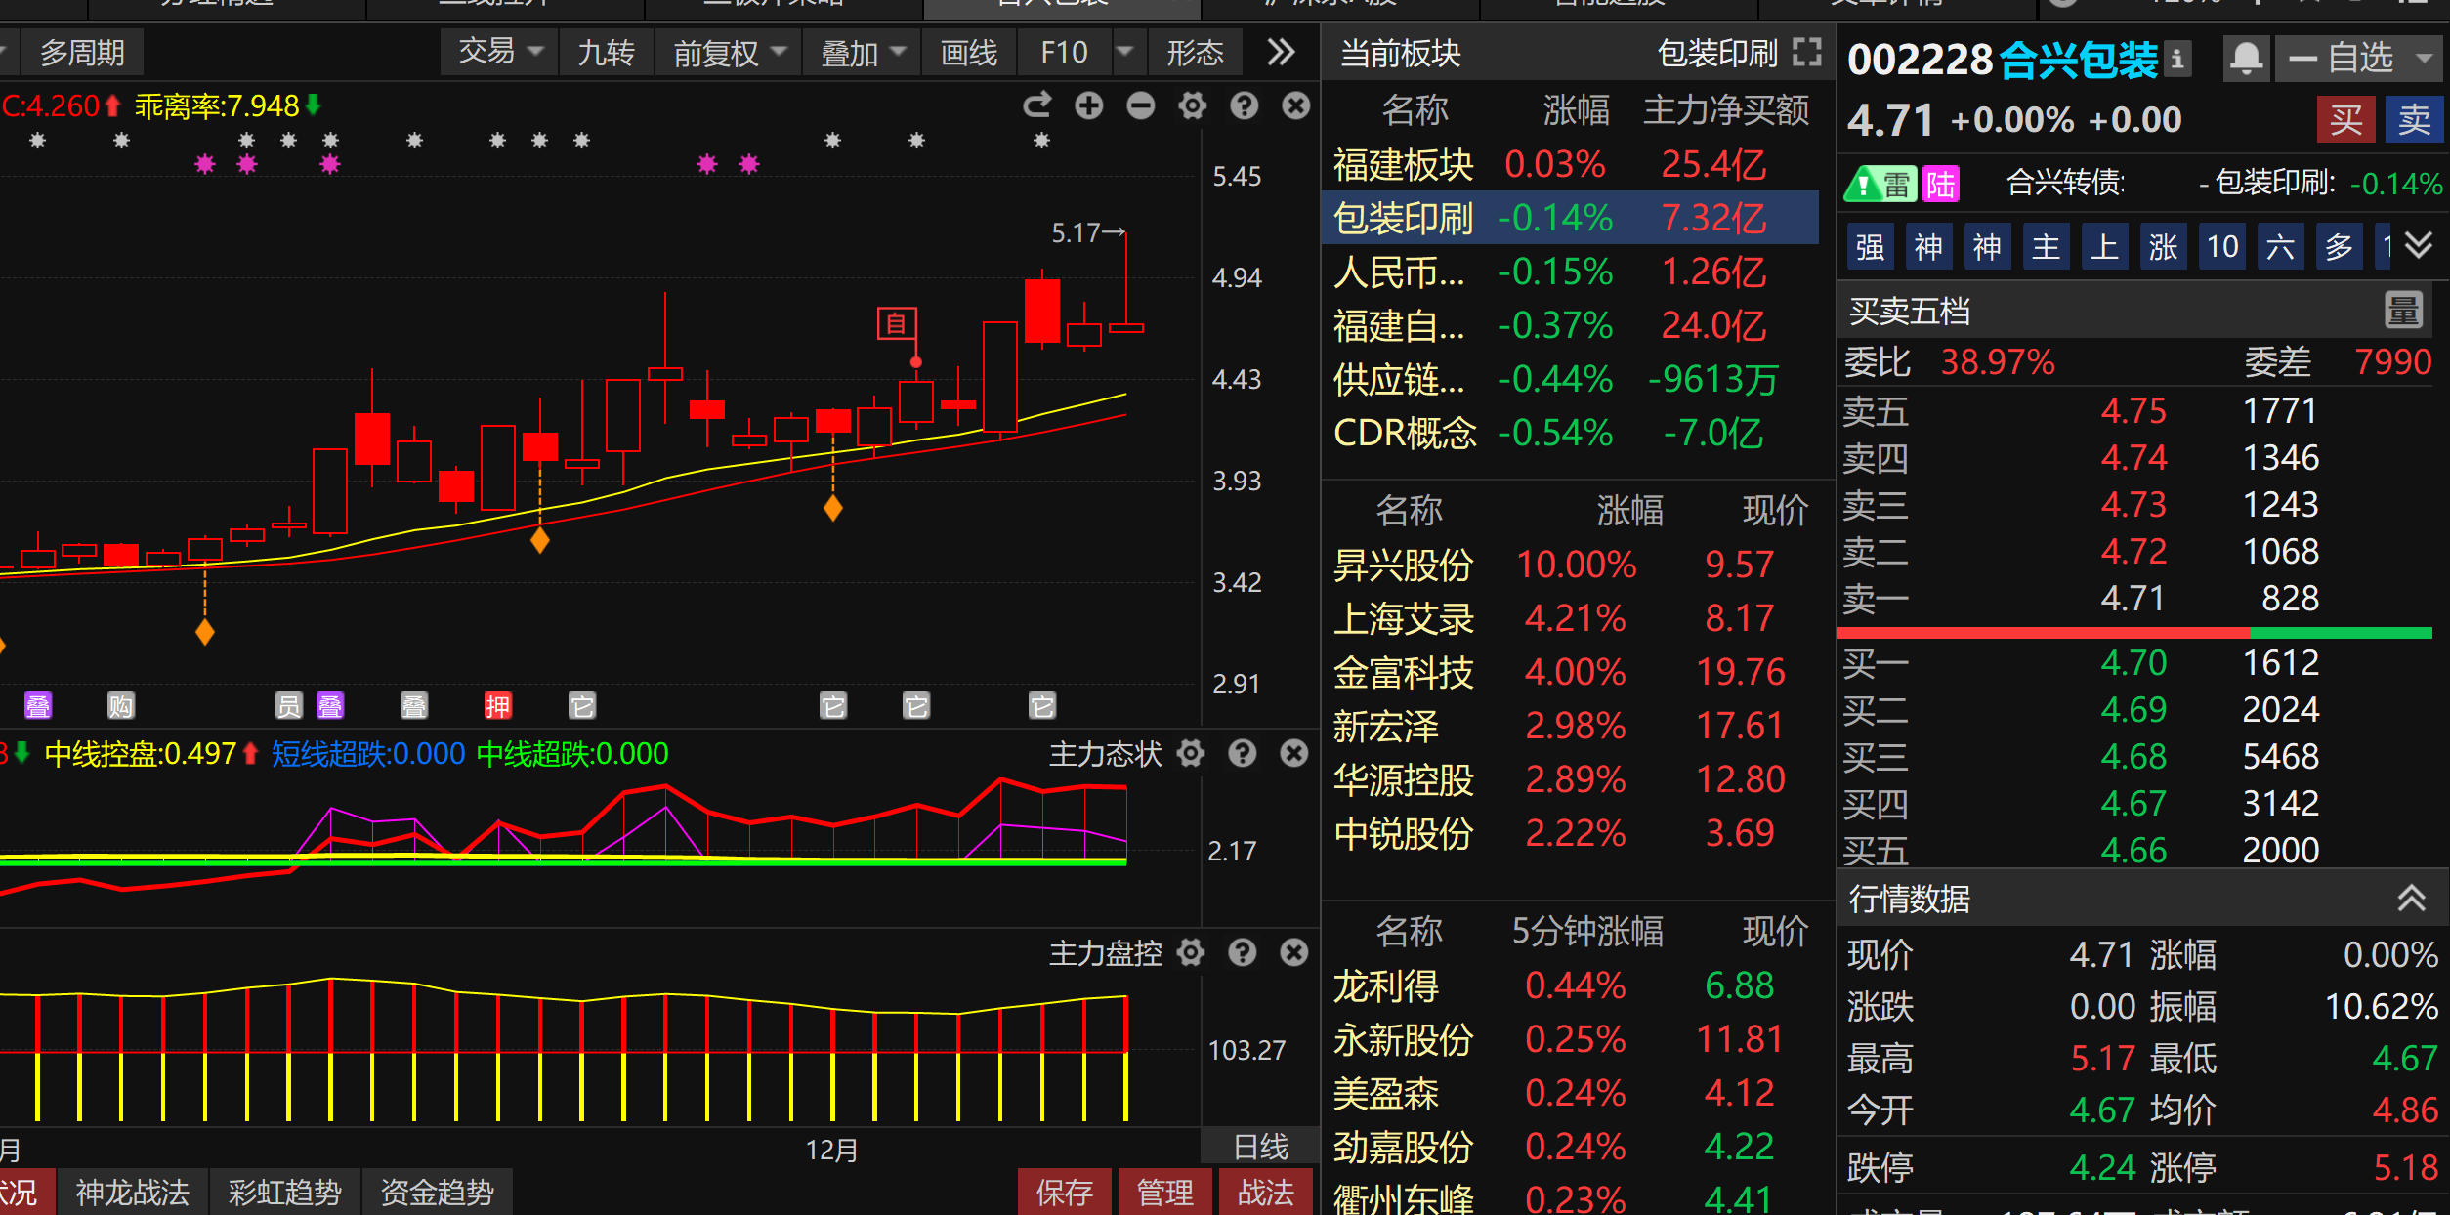The height and width of the screenshot is (1215, 2450).
Task: Zoom in chart with plus icon
Action: [1089, 105]
